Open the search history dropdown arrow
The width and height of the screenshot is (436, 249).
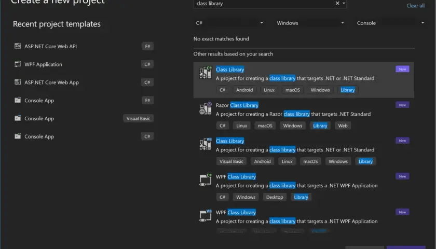[344, 3]
